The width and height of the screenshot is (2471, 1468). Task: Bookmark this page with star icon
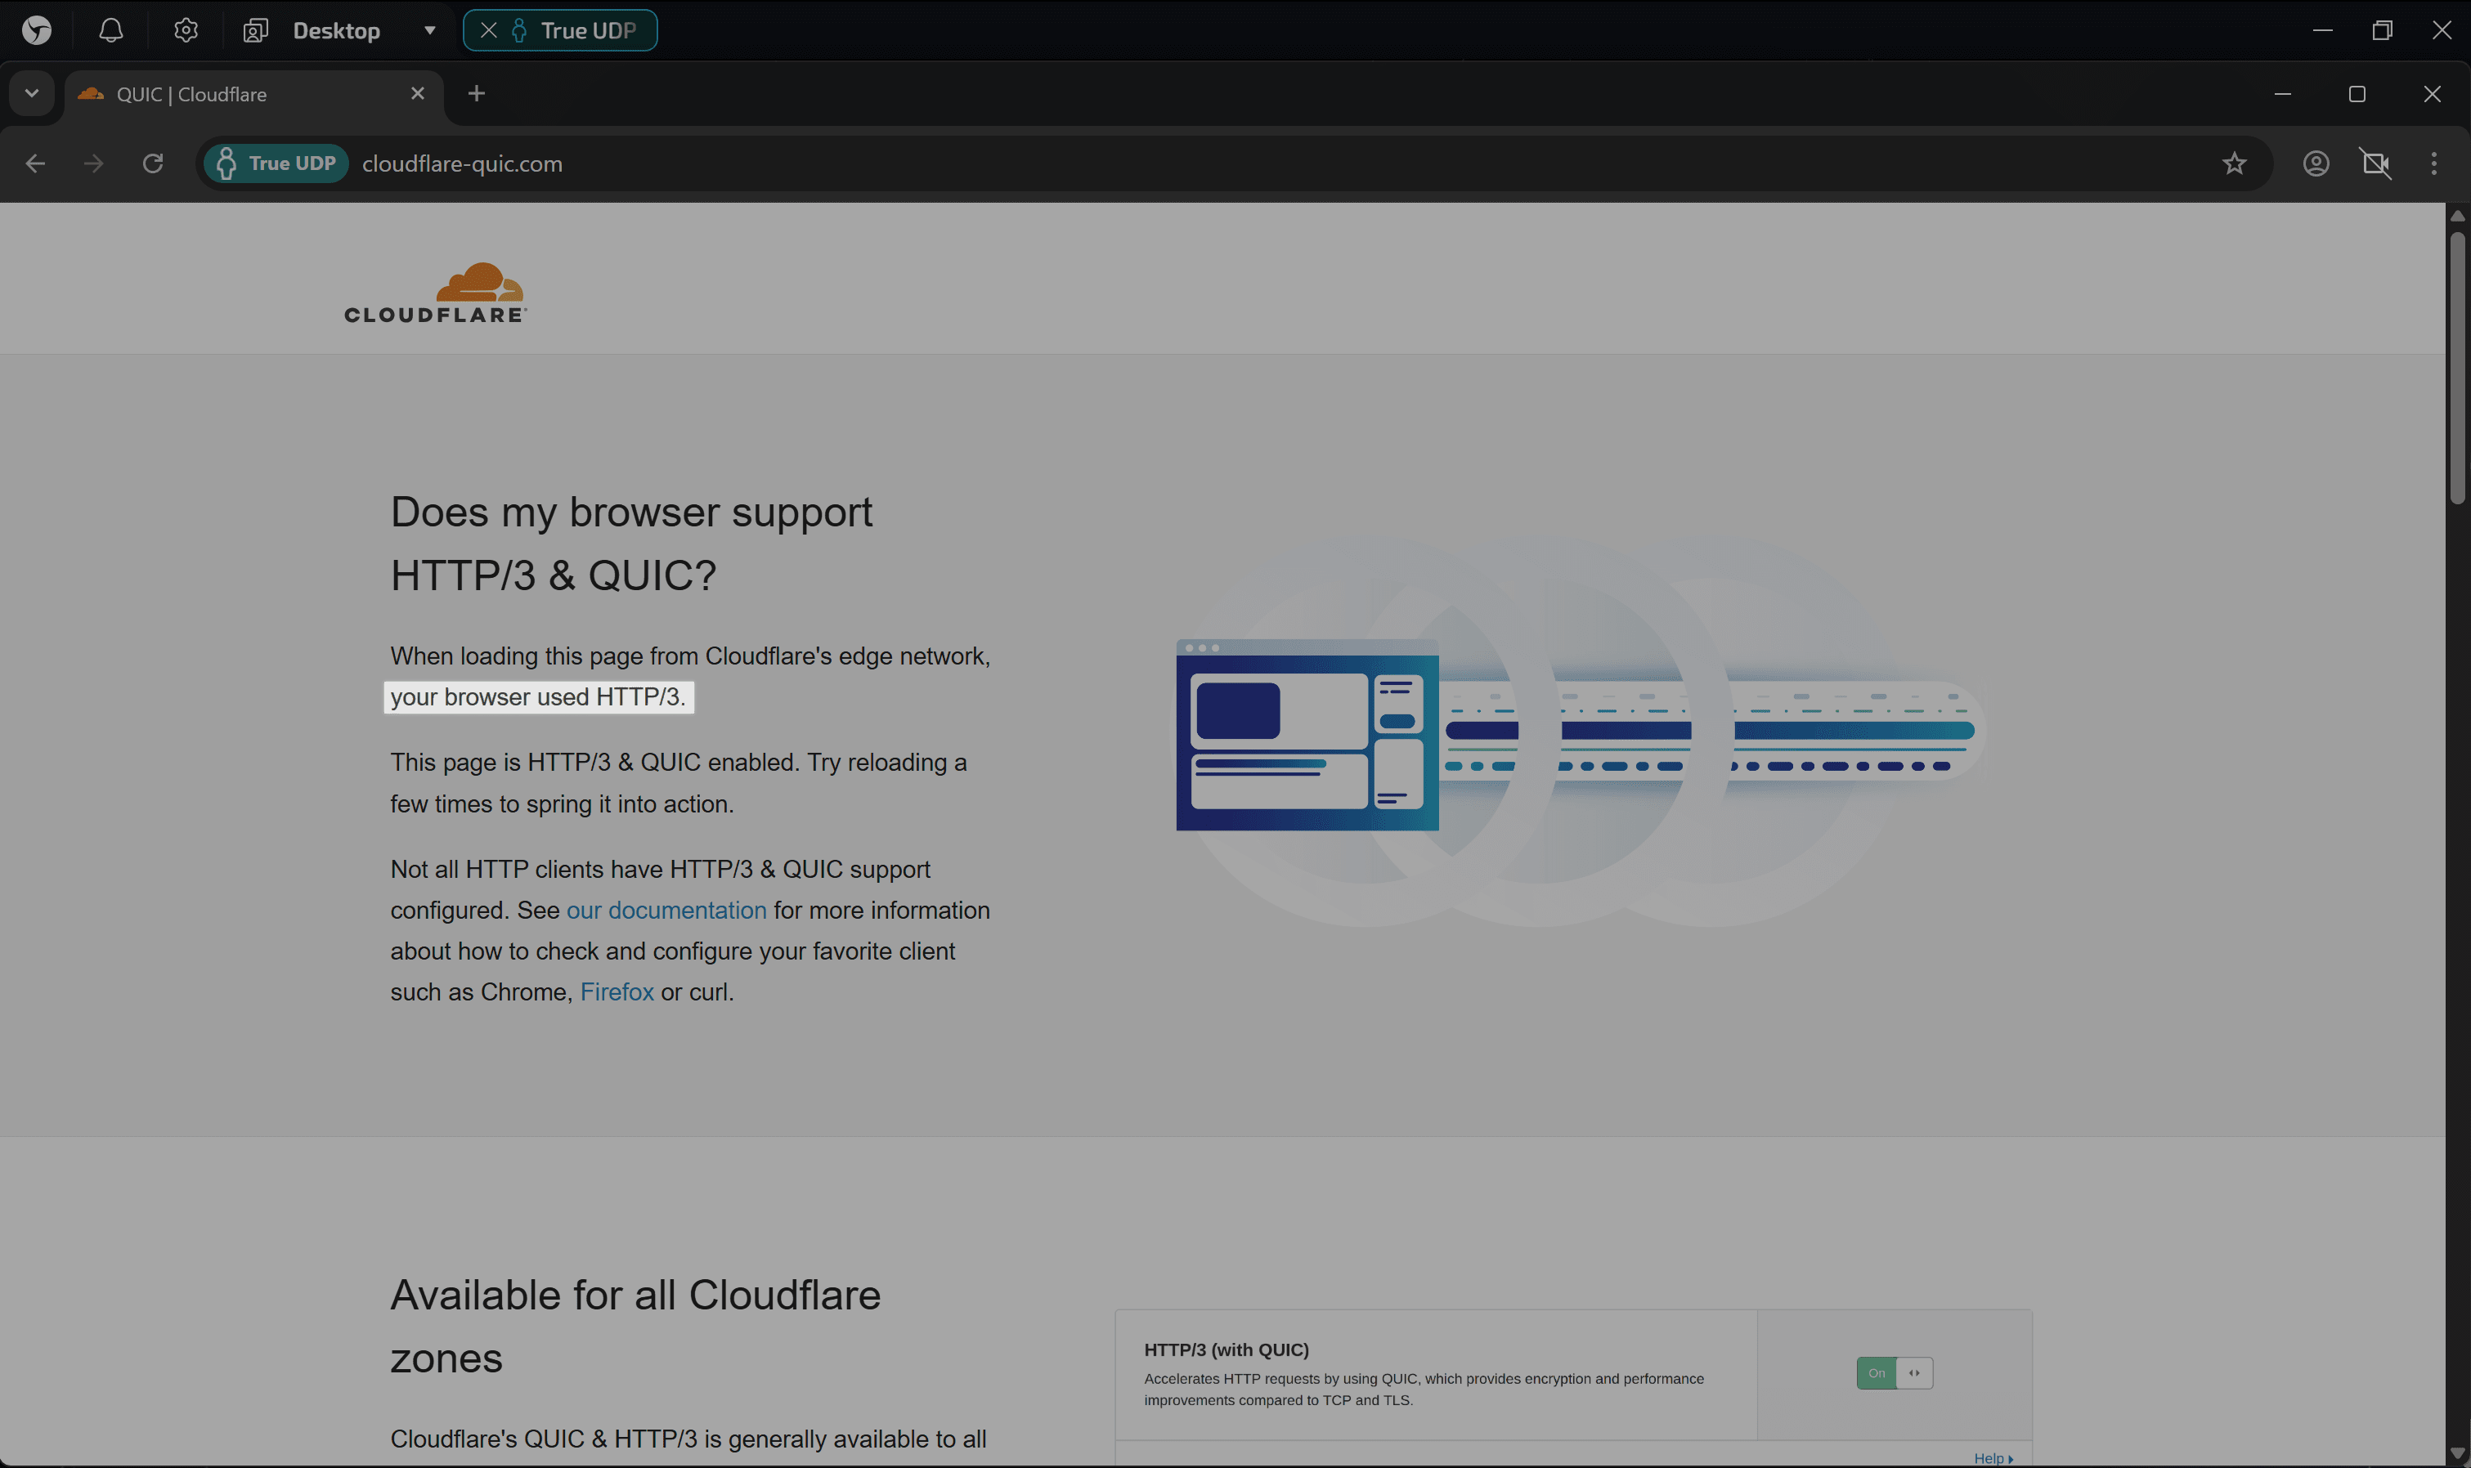coord(2234,163)
